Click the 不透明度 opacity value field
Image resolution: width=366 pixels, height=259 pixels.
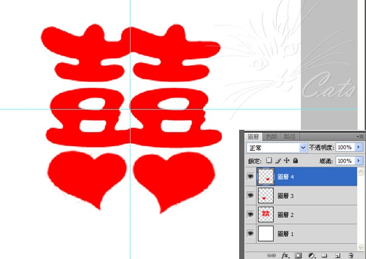[344, 148]
